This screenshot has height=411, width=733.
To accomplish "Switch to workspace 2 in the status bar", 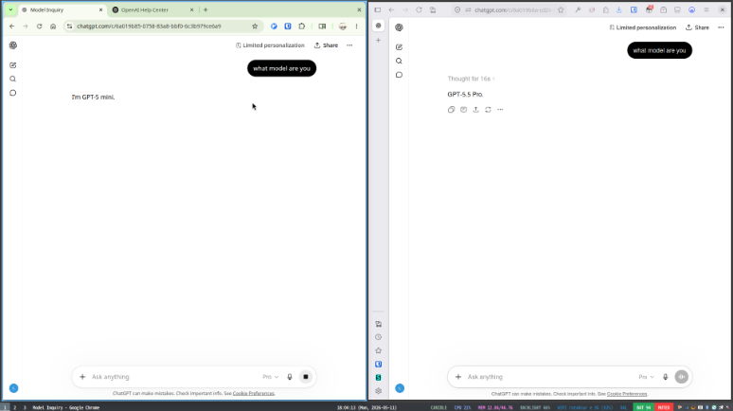I will coord(14,408).
